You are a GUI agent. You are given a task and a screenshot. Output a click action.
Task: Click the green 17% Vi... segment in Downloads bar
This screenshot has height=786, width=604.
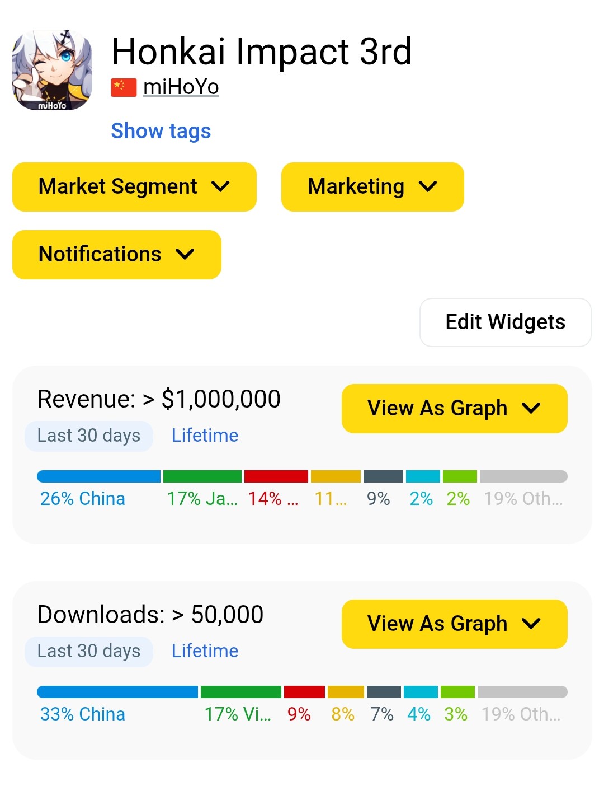coord(241,692)
